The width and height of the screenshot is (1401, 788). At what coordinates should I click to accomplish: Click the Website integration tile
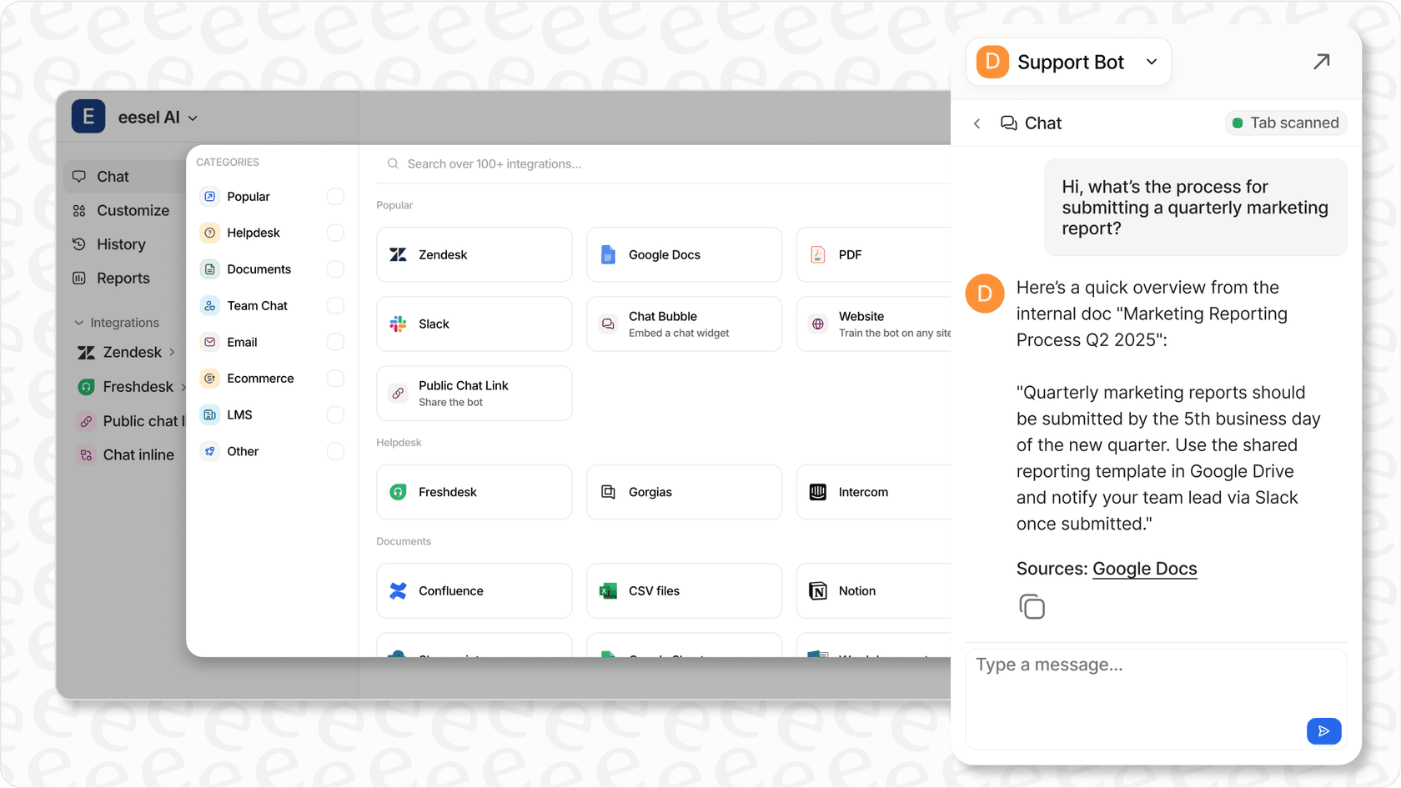click(x=876, y=324)
